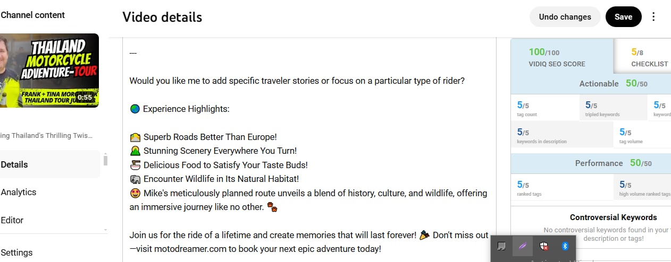Open the three-dot more options menu

pos(653,17)
